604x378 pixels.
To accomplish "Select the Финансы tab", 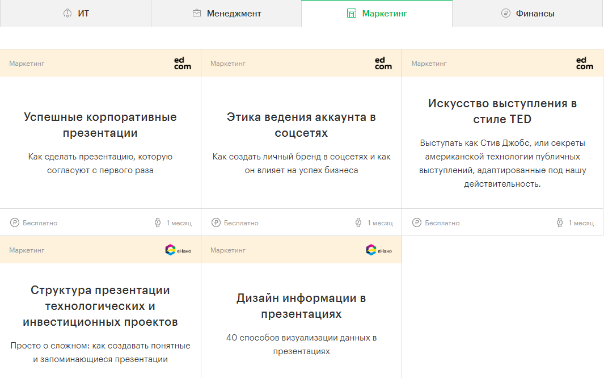I will [x=527, y=13].
